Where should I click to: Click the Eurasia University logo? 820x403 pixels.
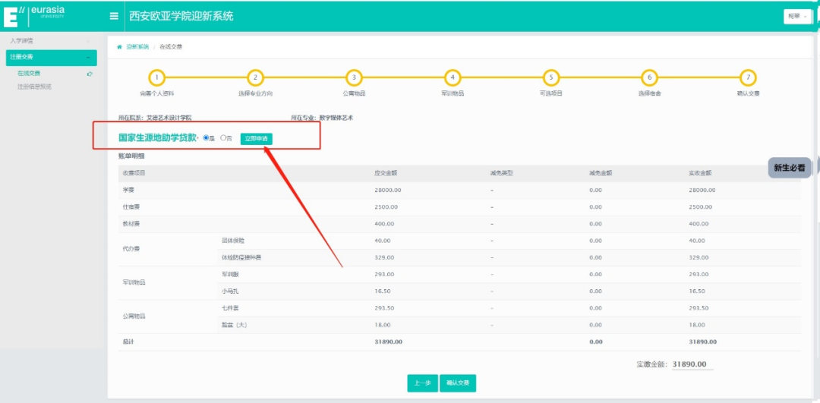tap(34, 15)
